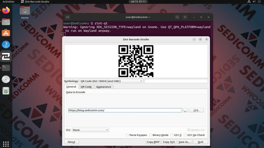The height and width of the screenshot is (148, 264).
Task: Open the clock and calendar menu
Action: click(x=138, y=2)
